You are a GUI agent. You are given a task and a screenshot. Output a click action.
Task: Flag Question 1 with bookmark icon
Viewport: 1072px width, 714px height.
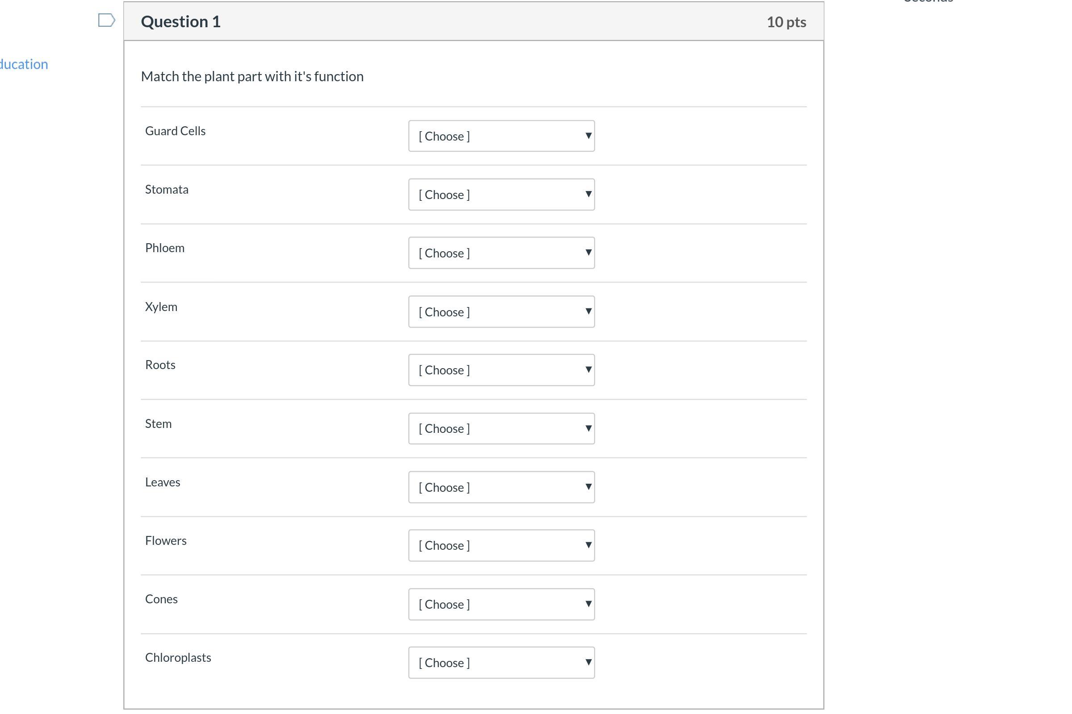[x=107, y=21]
